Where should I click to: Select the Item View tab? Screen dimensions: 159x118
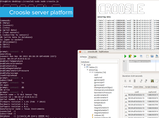[x=138, y=87]
